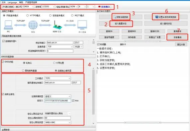Click the 短连接超时时间 field showing 5
190x131 pixels.
pos(60,51)
